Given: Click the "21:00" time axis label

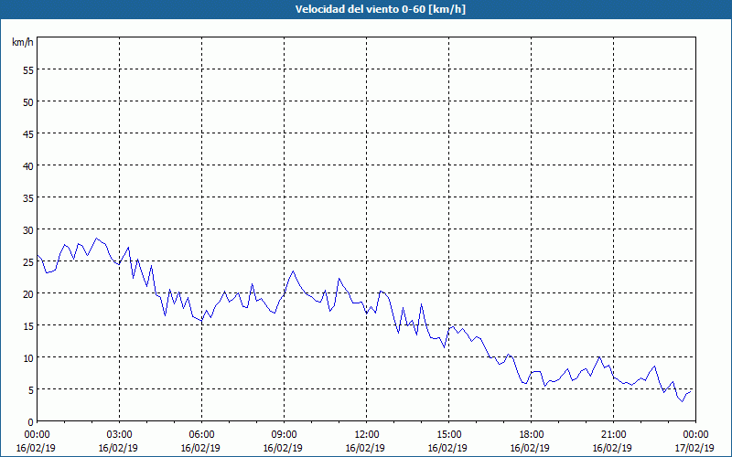Looking at the screenshot, I should (x=613, y=435).
